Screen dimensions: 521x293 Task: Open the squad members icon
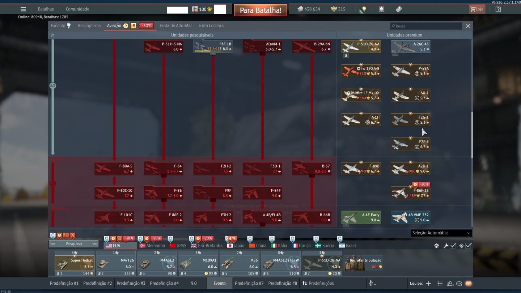click(450, 284)
